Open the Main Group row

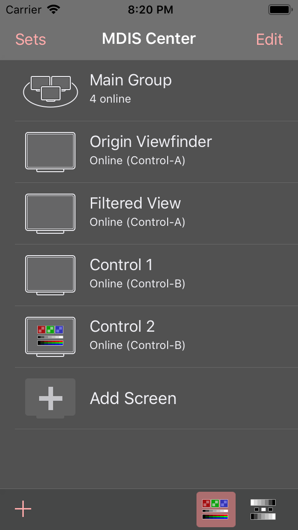click(x=130, y=88)
